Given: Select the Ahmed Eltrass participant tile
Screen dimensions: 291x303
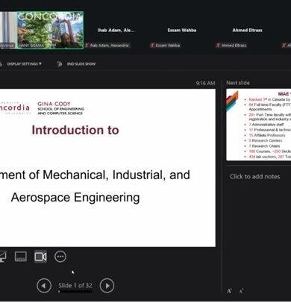Looking at the screenshot, I should [247, 30].
